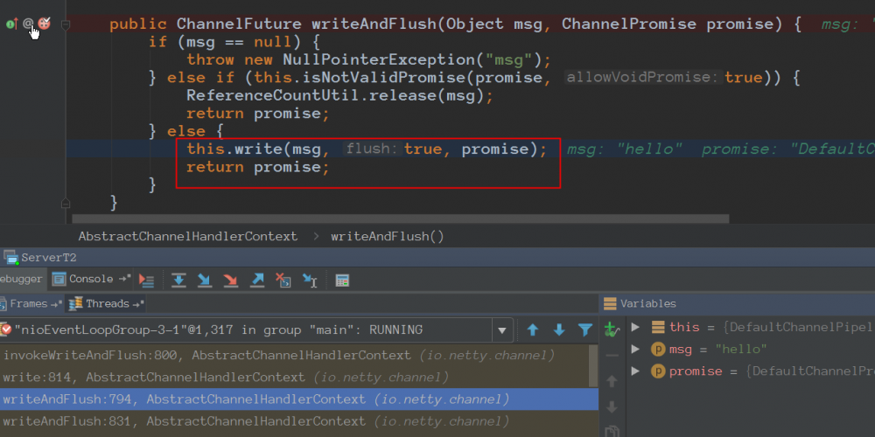
Task: Click 'this.write' call in the code
Action: click(x=234, y=149)
